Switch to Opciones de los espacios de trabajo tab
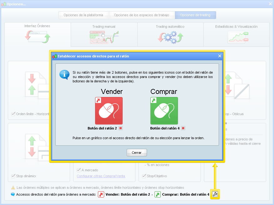Screen dimensions: 274x205 tap(142, 15)
